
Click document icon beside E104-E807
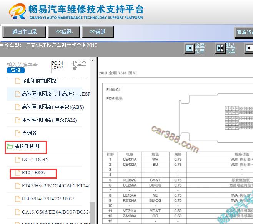[x=17, y=173]
